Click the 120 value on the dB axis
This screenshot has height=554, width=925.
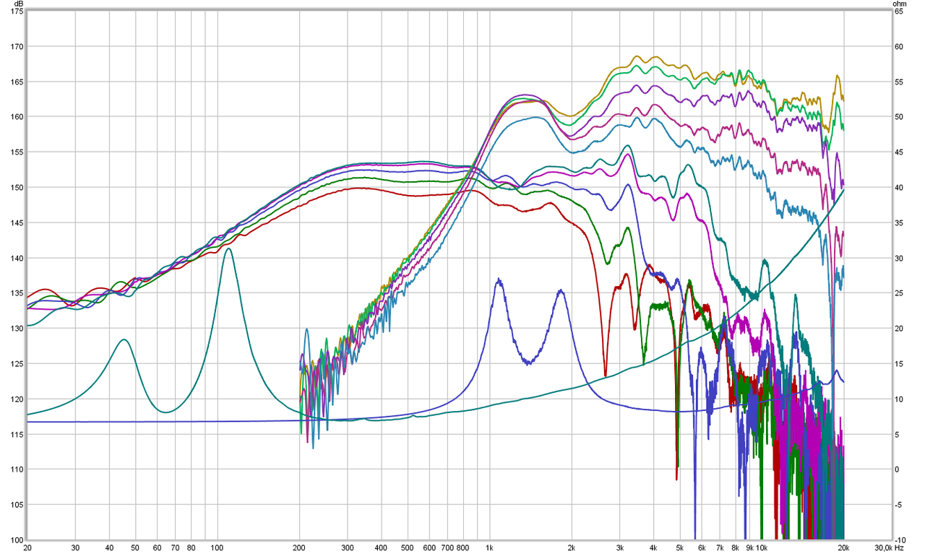click(x=16, y=399)
